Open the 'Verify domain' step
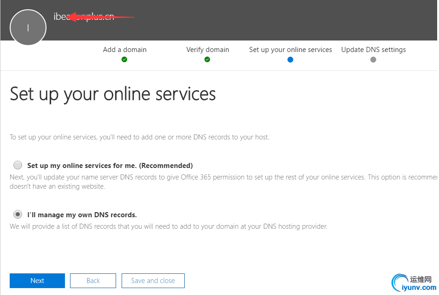Image resolution: width=439 pixels, height=295 pixels. pyautogui.click(x=207, y=50)
